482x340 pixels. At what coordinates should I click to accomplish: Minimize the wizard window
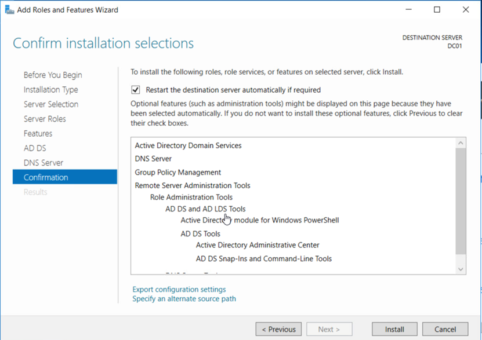pos(408,10)
